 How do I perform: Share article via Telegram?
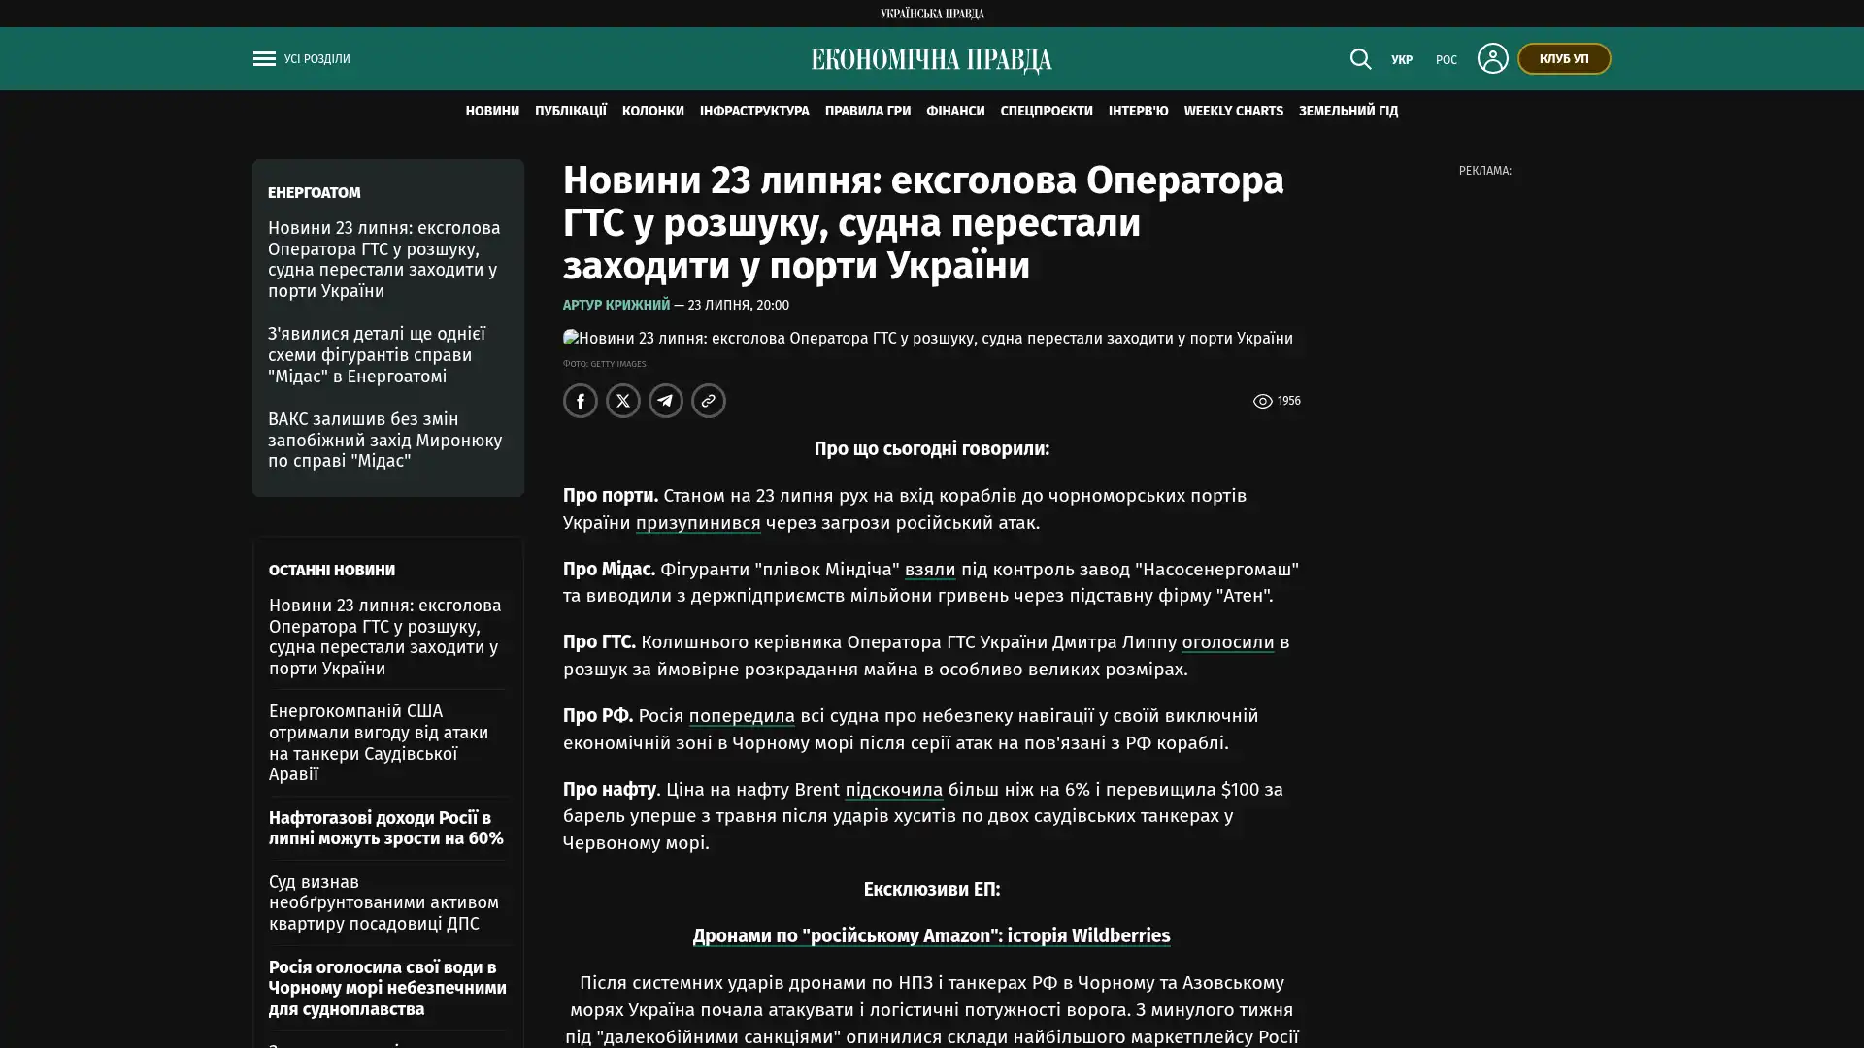click(x=666, y=401)
